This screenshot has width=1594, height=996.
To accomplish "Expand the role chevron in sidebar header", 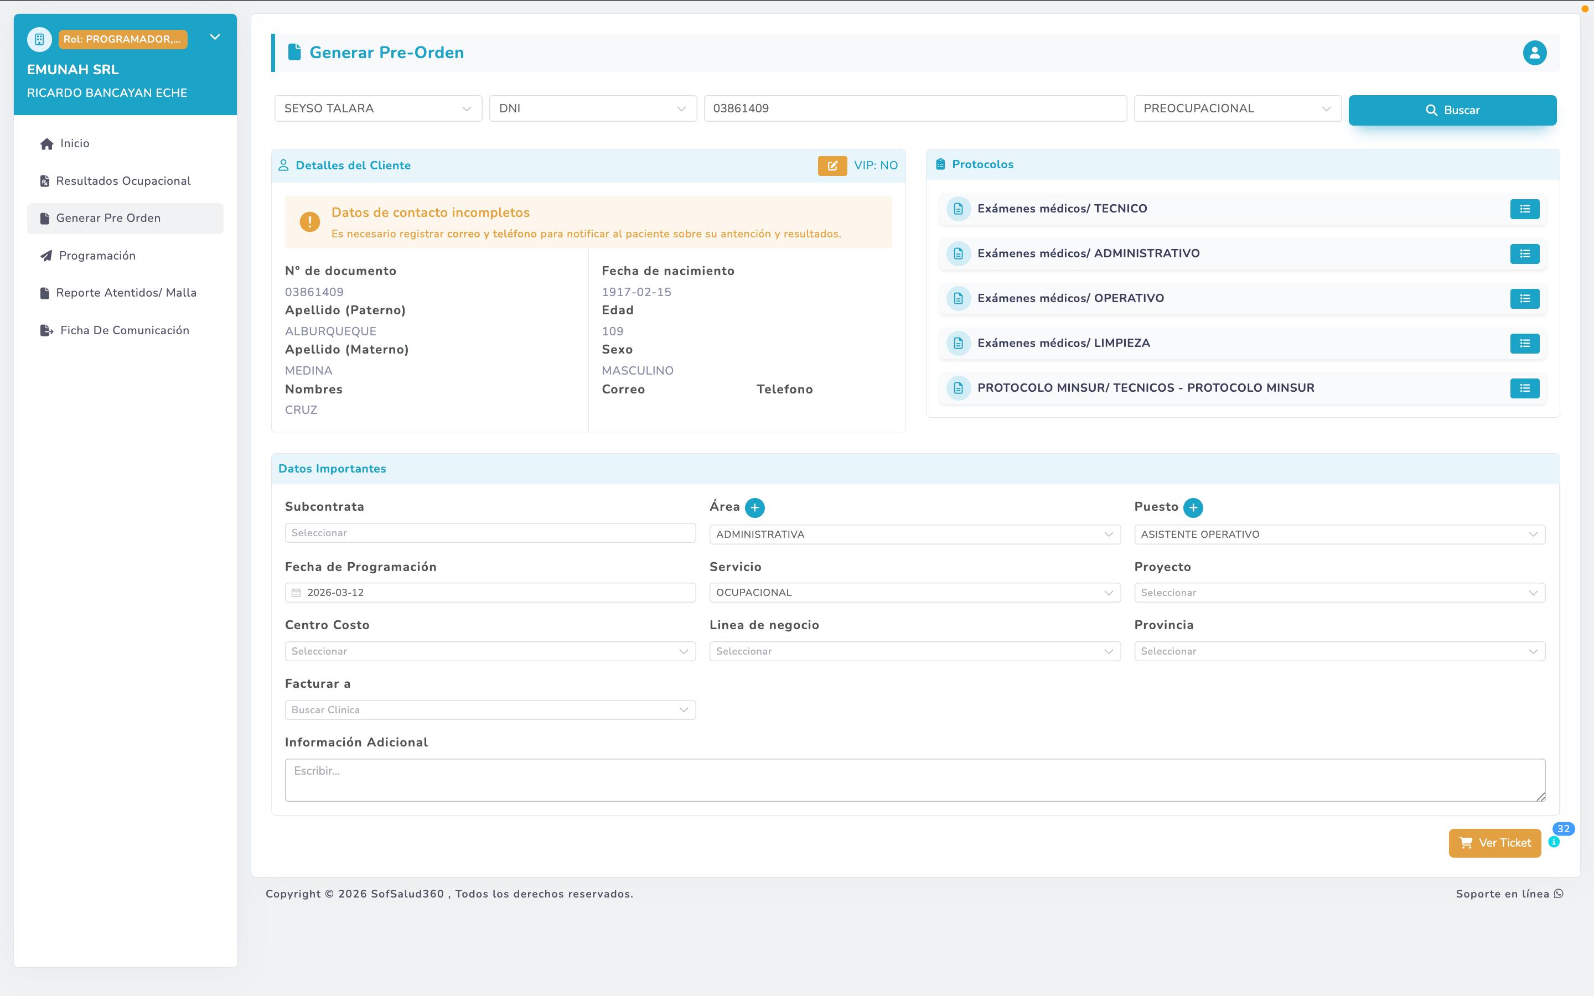I will (215, 37).
